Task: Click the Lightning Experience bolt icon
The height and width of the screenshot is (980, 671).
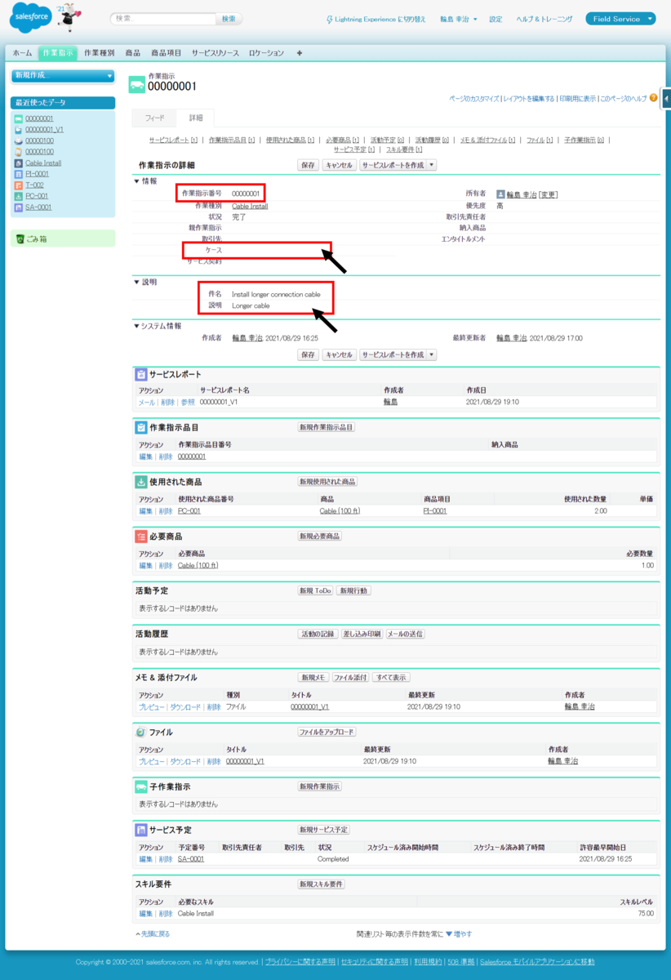Action: pyautogui.click(x=329, y=19)
